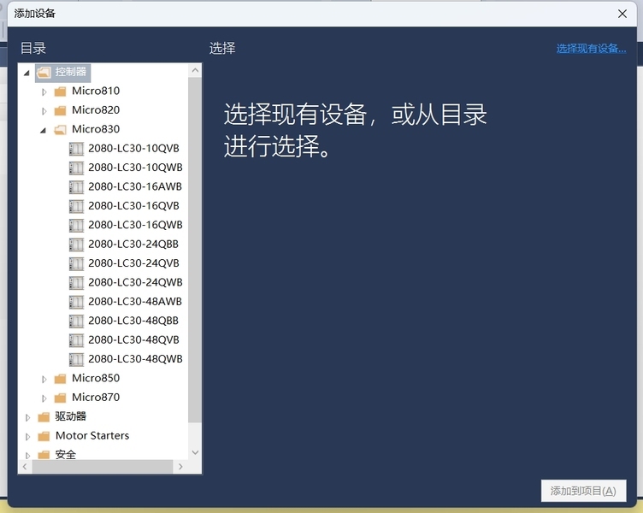Click the 2080-LC30-48AWB controller icon
Image resolution: width=643 pixels, height=513 pixels.
click(x=76, y=302)
